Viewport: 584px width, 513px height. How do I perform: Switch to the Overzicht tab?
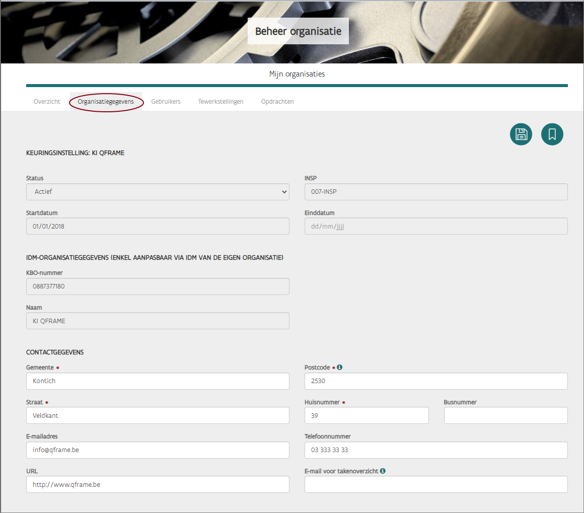pyautogui.click(x=47, y=102)
